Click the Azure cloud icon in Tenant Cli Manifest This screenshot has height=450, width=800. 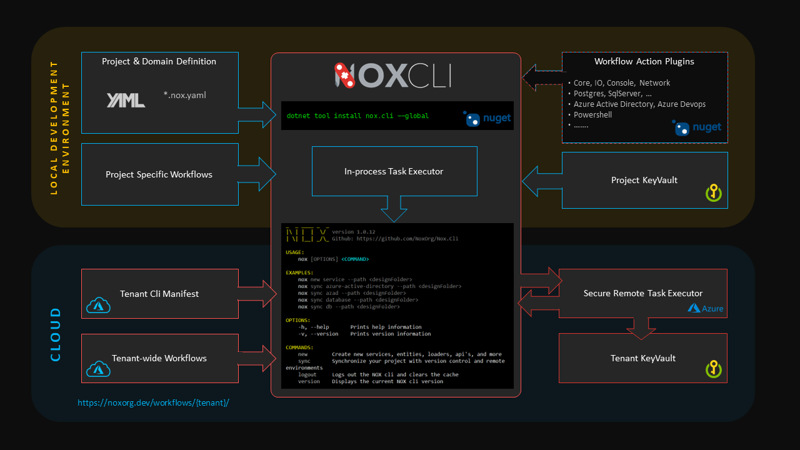click(98, 306)
